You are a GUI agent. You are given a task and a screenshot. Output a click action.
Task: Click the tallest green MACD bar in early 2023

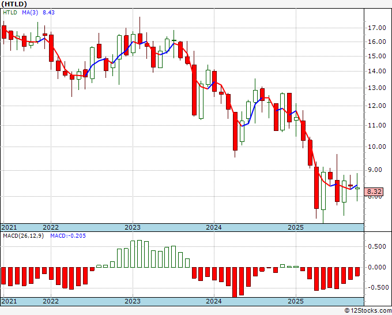click(x=140, y=254)
